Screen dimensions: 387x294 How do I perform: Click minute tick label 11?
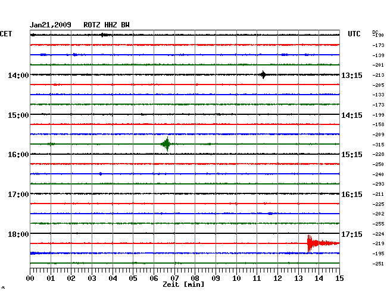click(x=257, y=278)
